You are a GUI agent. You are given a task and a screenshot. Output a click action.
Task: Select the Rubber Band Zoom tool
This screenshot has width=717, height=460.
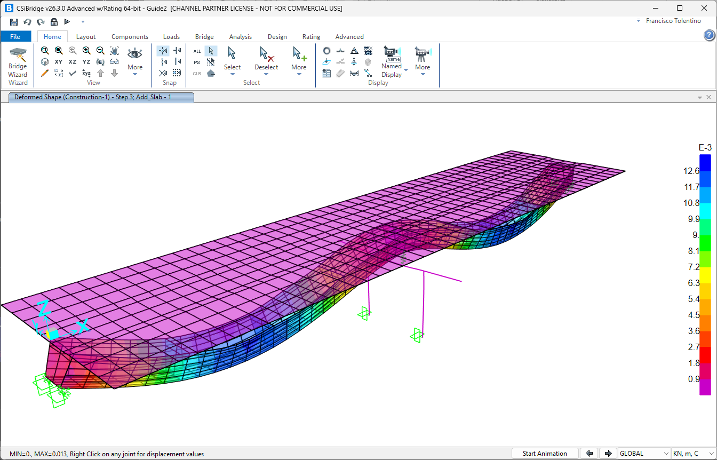pyautogui.click(x=45, y=50)
